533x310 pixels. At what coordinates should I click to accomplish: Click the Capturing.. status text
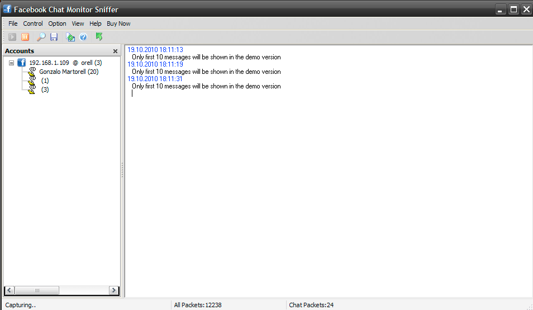click(x=21, y=305)
